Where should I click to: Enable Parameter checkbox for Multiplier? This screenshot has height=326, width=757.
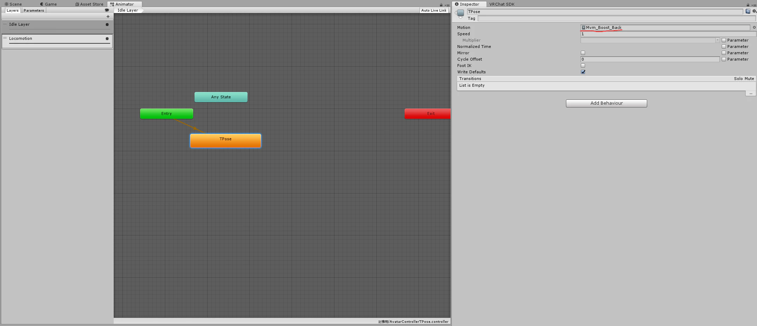pos(724,40)
